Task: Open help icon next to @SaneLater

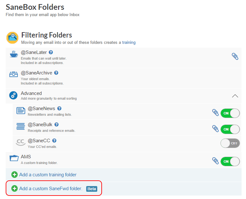Action: 51,52
